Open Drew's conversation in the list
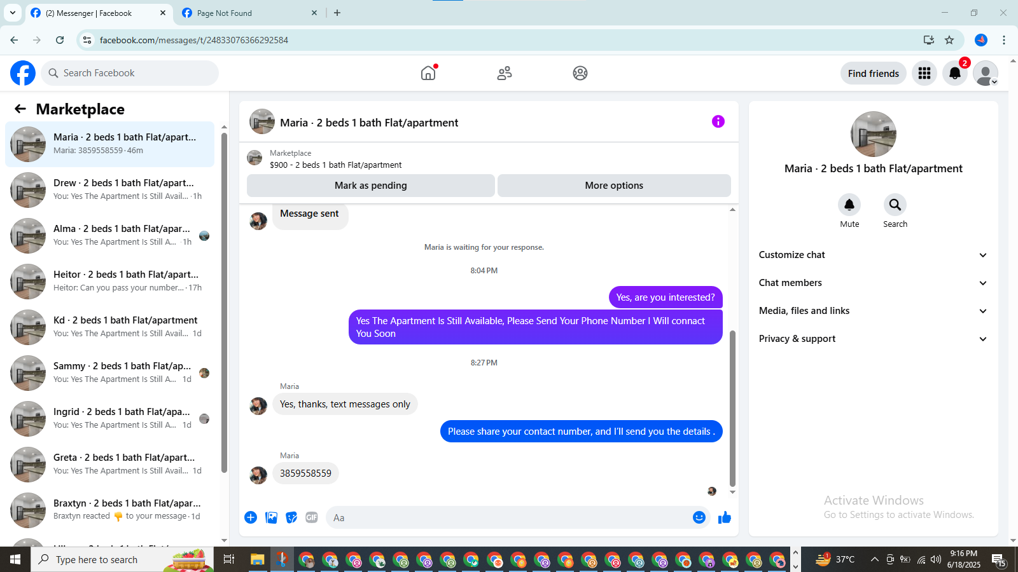This screenshot has height=572, width=1018. tap(109, 190)
